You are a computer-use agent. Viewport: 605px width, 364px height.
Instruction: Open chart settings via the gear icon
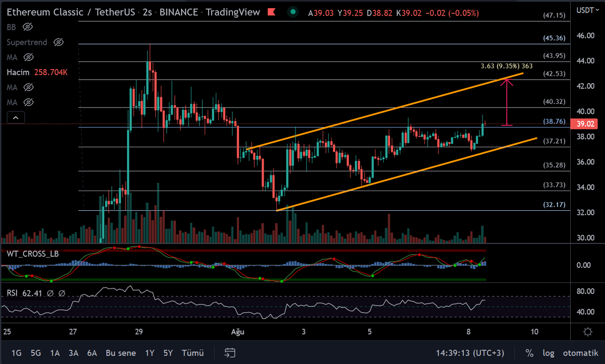click(587, 332)
